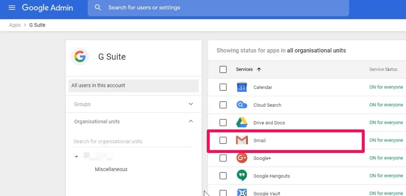Click the Groups section label
The height and width of the screenshot is (196, 406).
82,104
